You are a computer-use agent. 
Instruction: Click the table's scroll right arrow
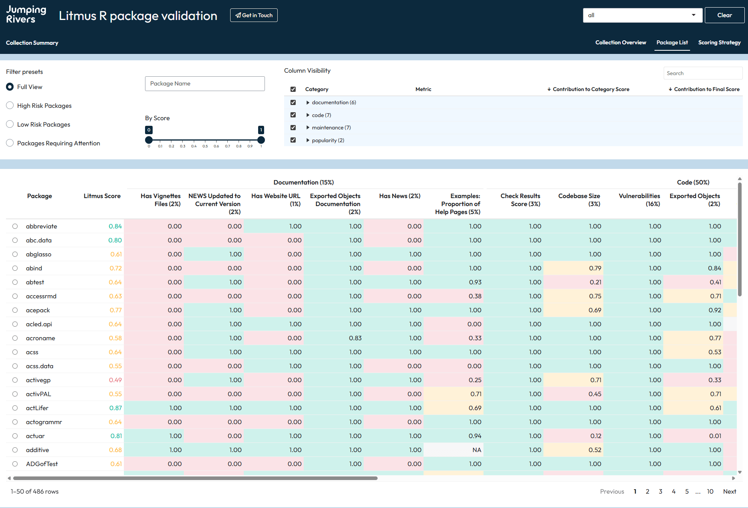[x=733, y=478]
